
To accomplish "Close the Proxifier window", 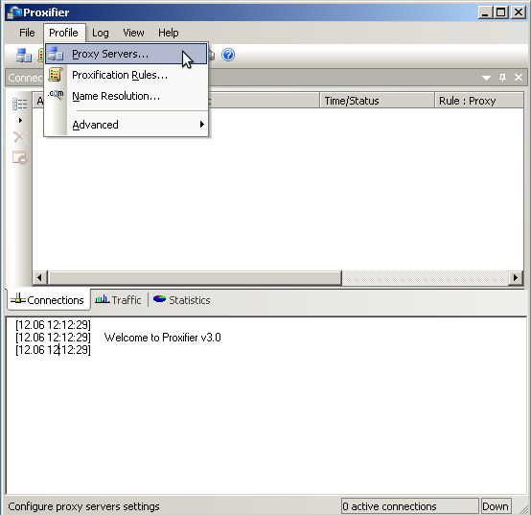I will (519, 12).
